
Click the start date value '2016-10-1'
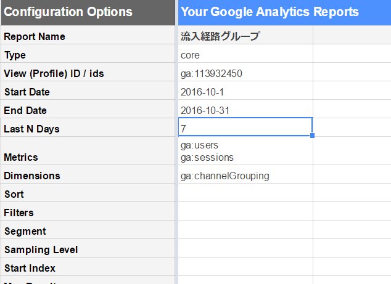coord(245,91)
